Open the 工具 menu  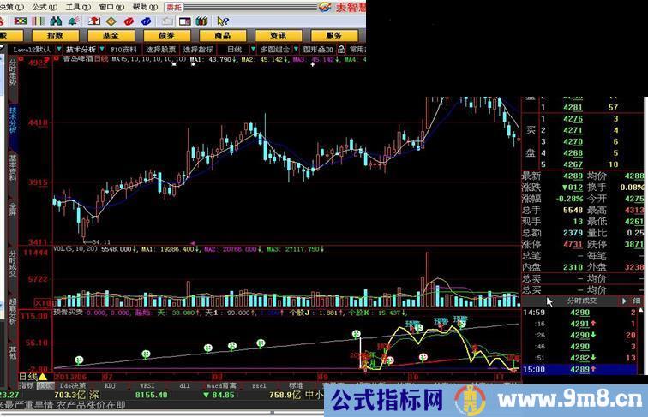pyautogui.click(x=76, y=6)
